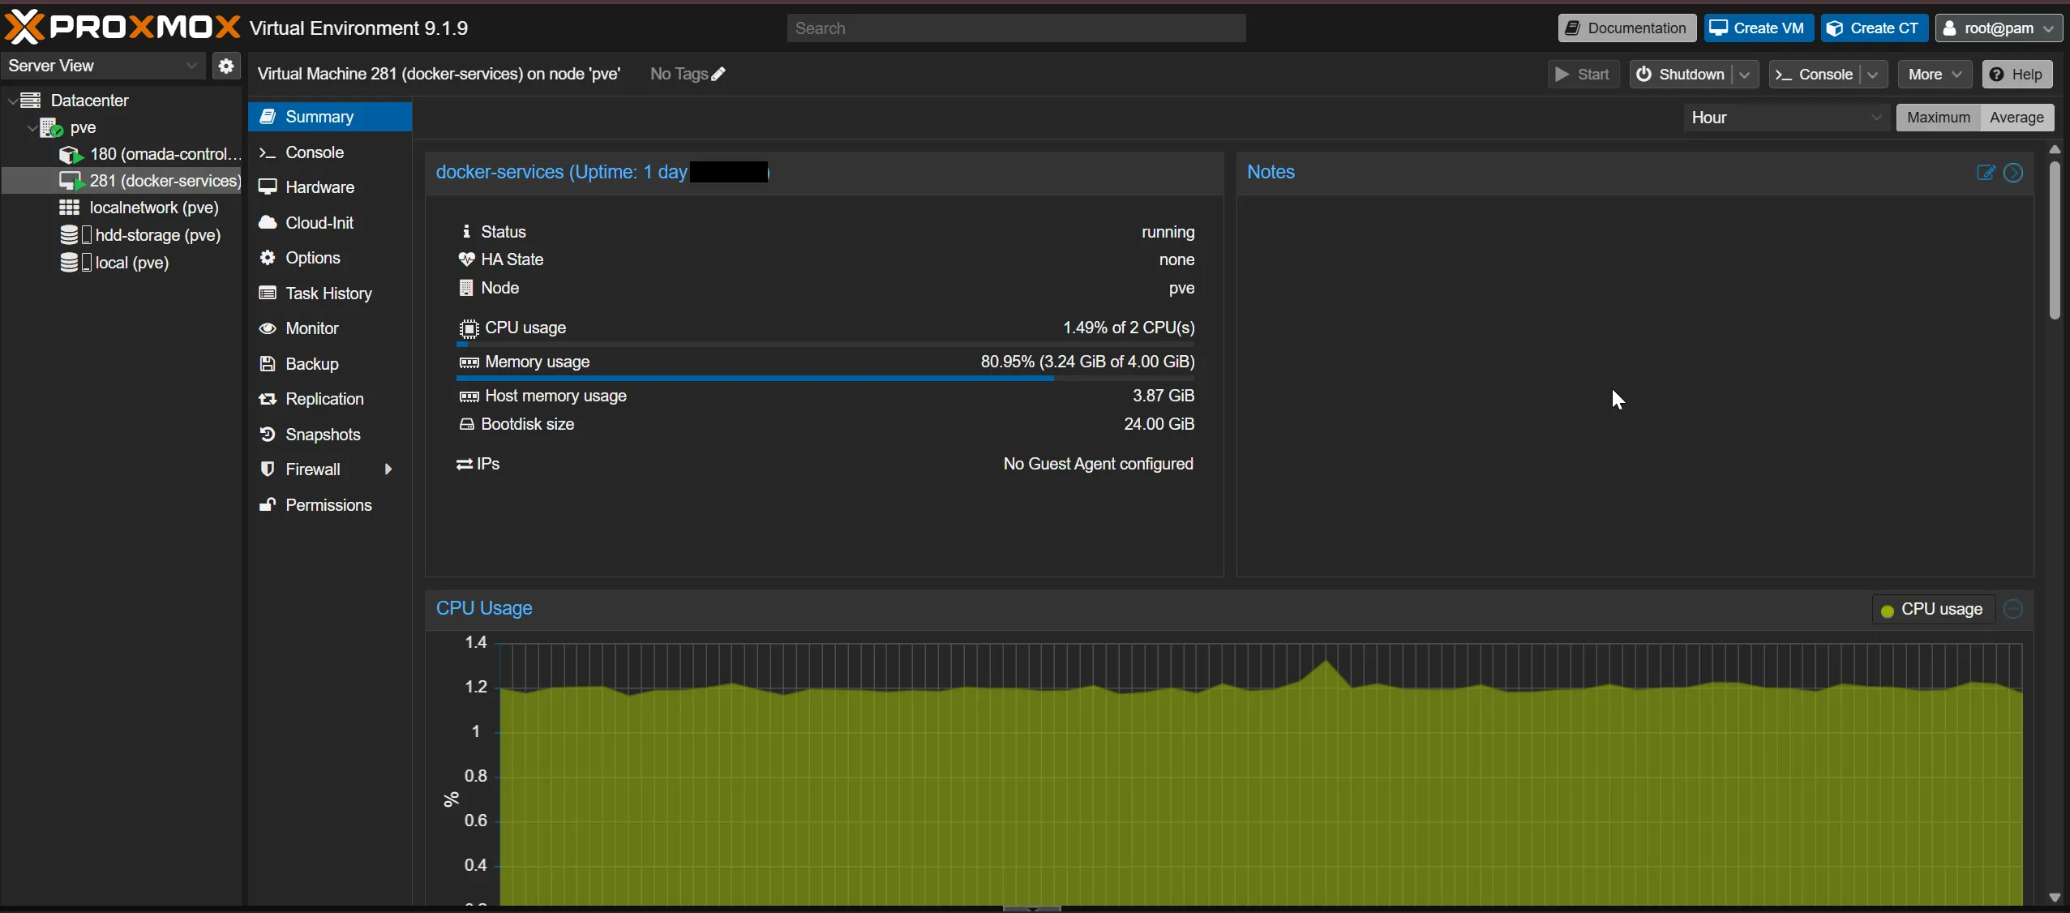Open root@pam user menu

[x=1999, y=28]
